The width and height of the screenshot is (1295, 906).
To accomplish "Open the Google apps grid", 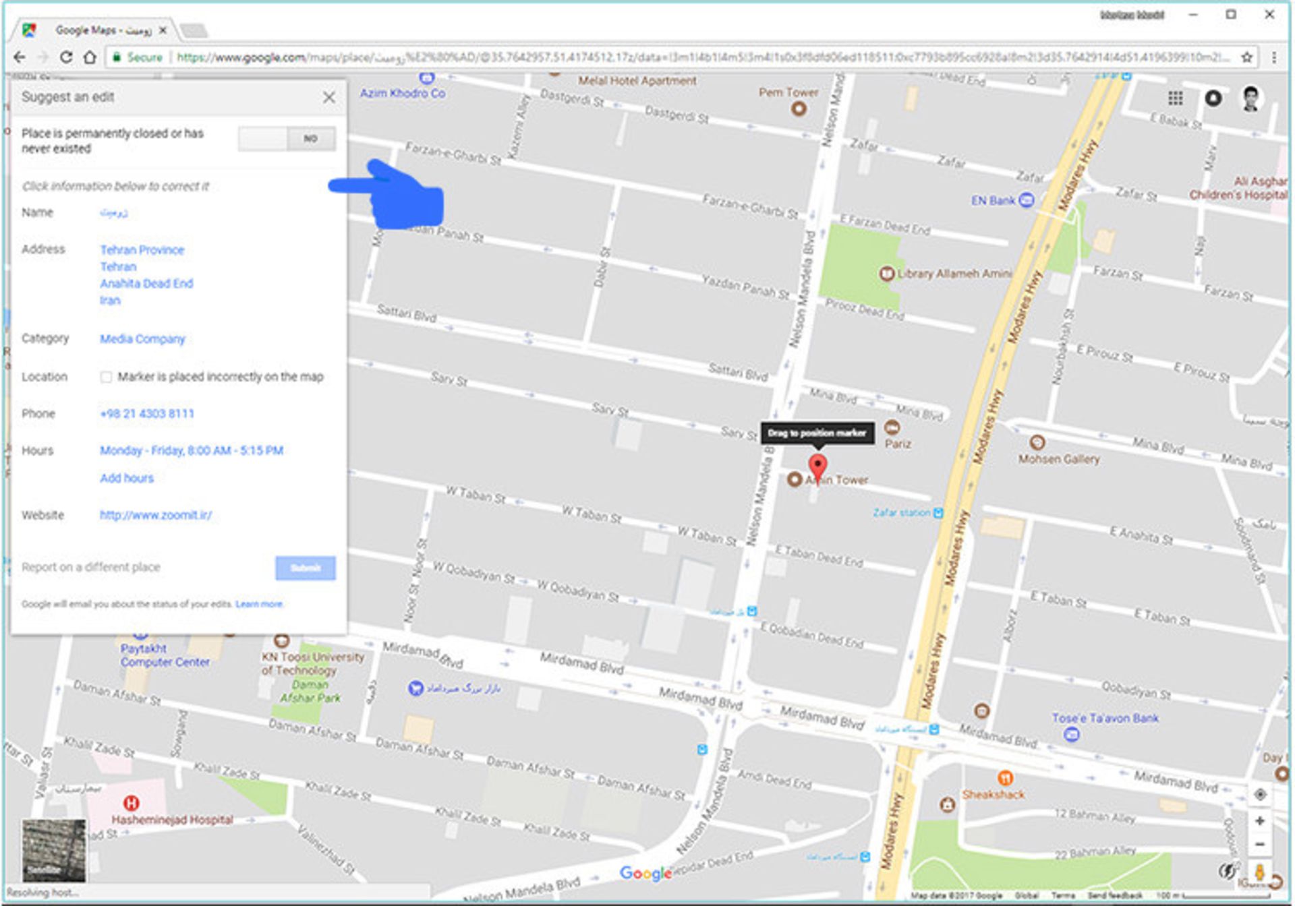I will [x=1175, y=98].
